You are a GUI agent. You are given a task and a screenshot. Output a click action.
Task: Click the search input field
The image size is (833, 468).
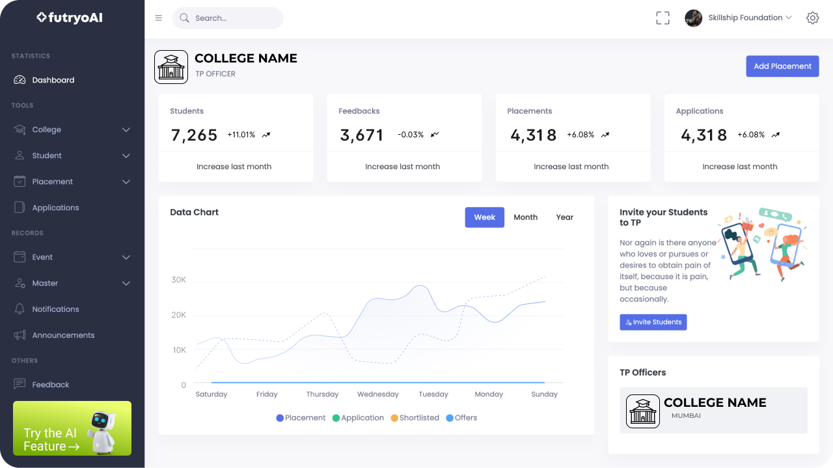pyautogui.click(x=228, y=18)
